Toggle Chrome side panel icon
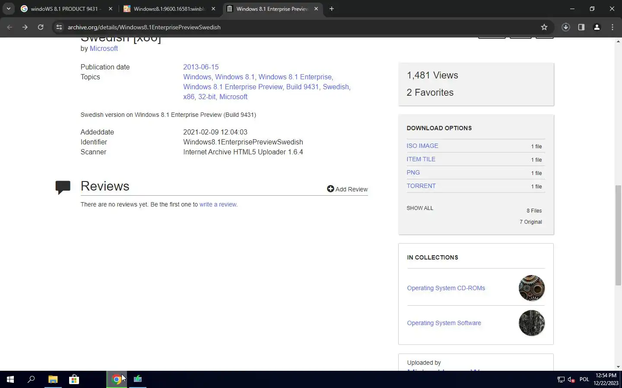 [581, 27]
